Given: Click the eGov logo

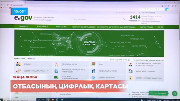Looking at the screenshot, I should (x=23, y=18).
